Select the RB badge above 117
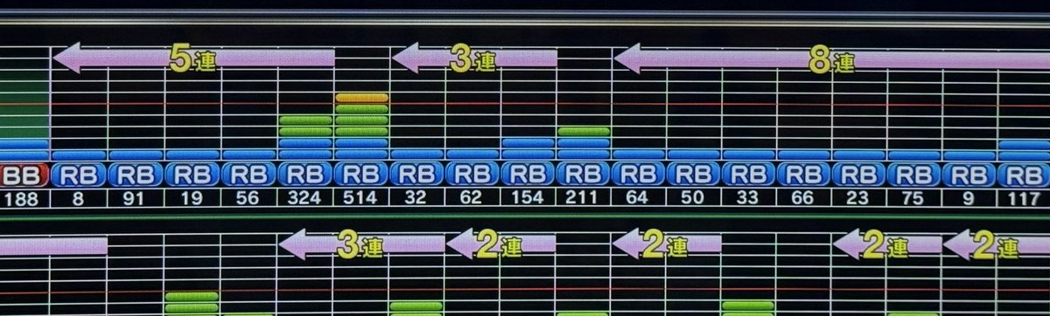 tap(1024, 175)
